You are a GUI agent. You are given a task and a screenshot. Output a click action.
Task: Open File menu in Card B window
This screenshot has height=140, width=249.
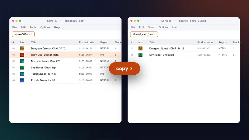[133, 27]
